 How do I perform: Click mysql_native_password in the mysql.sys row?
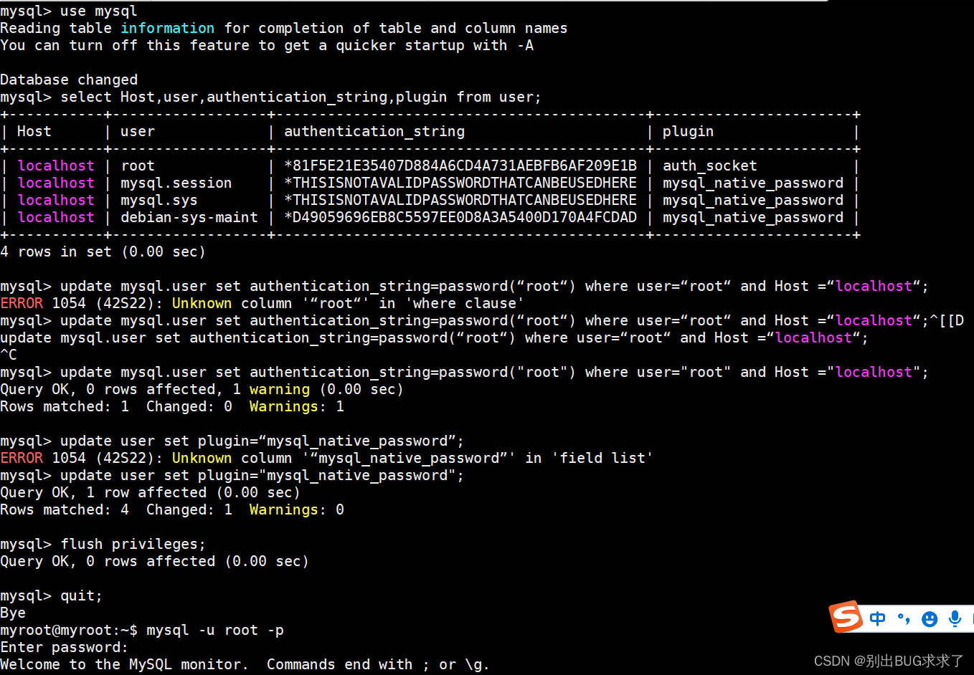[x=753, y=200]
